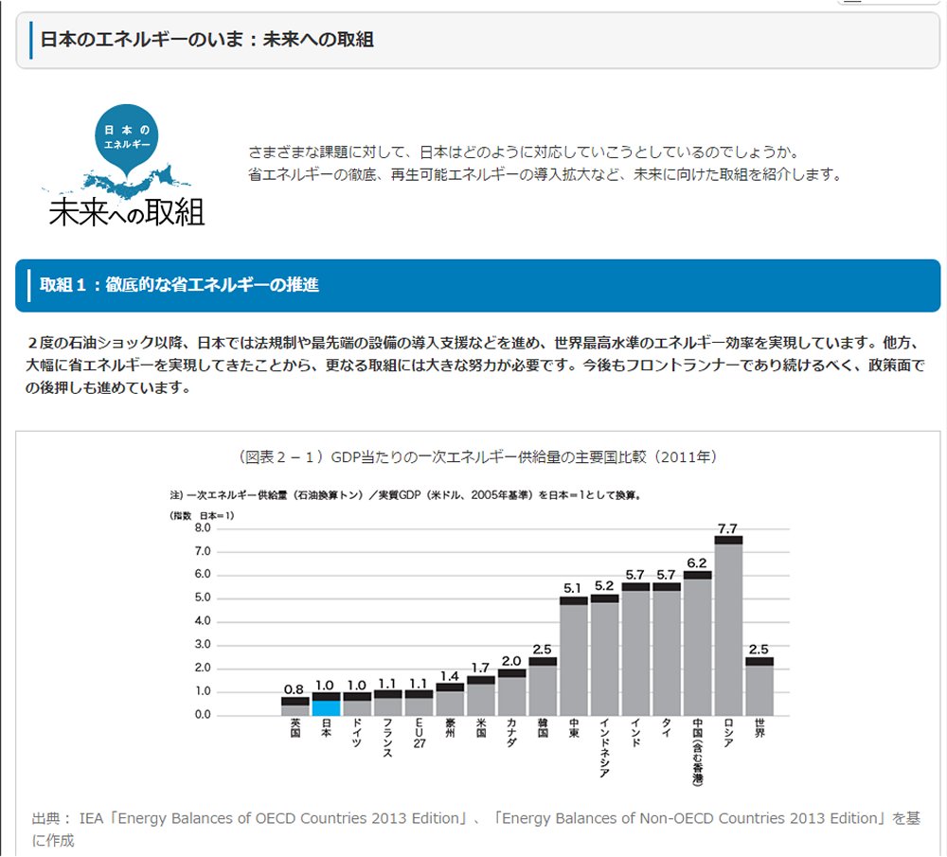947x857 pixels.
Task: Click the 8.0 value on chart y-axis
Action: 203,527
